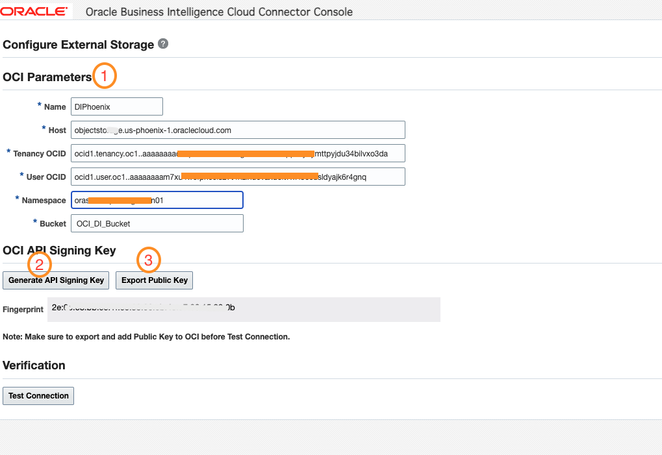Screen dimensions: 662x455
Task: Click the Verification section heading
Action: click(x=34, y=365)
